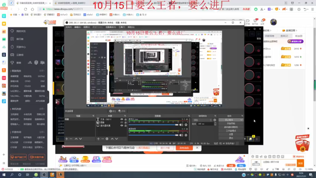The image size is (316, 178).
Task: Open the OBS 编辑(E) menu
Action: tap(77, 27)
